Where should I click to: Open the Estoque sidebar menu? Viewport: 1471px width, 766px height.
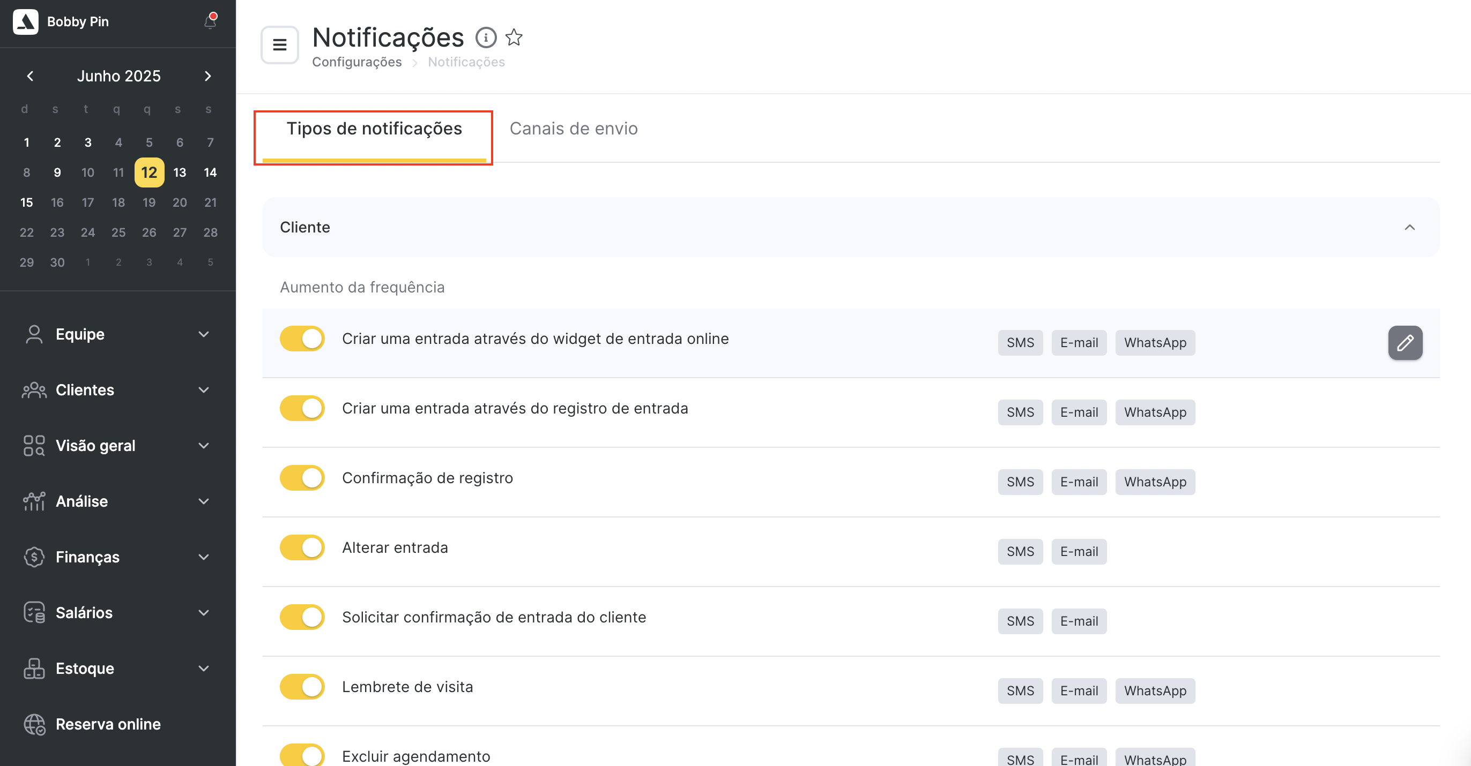coord(117,669)
